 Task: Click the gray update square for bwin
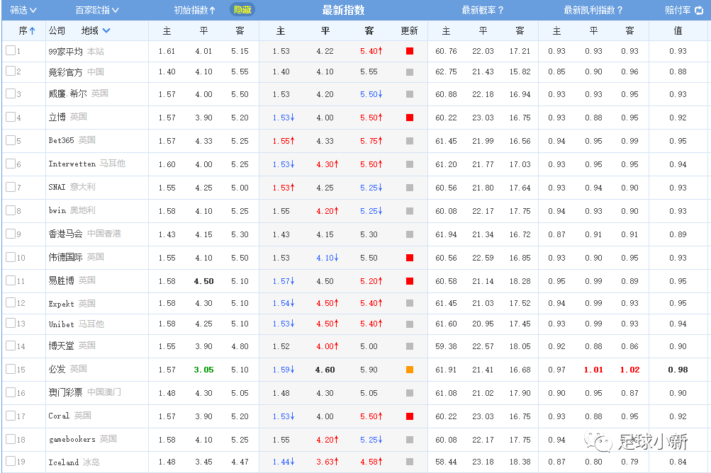coord(410,211)
